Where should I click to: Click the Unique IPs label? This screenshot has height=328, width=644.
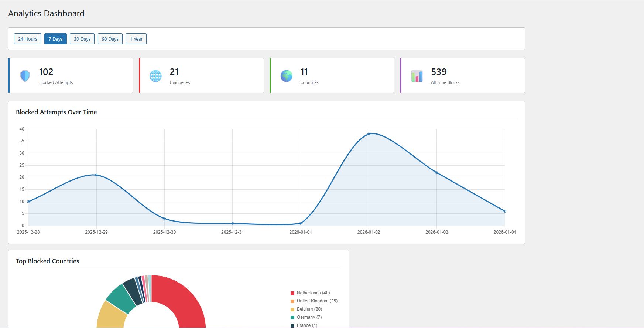[x=180, y=82]
